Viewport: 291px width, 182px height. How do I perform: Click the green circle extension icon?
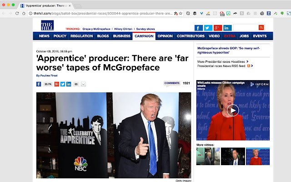[x=282, y=13]
